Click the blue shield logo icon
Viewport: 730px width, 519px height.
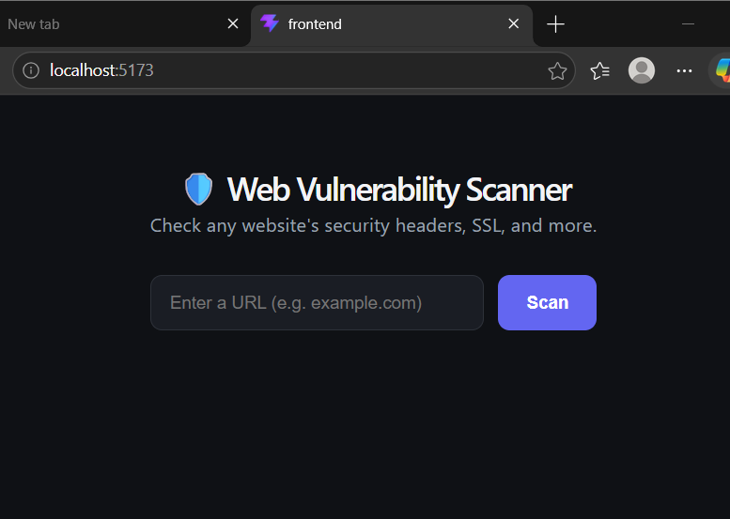199,190
